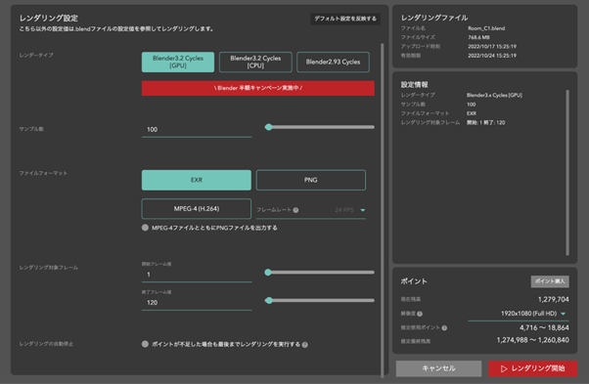
Task: Click the ポイント購入 button
Action: point(550,281)
